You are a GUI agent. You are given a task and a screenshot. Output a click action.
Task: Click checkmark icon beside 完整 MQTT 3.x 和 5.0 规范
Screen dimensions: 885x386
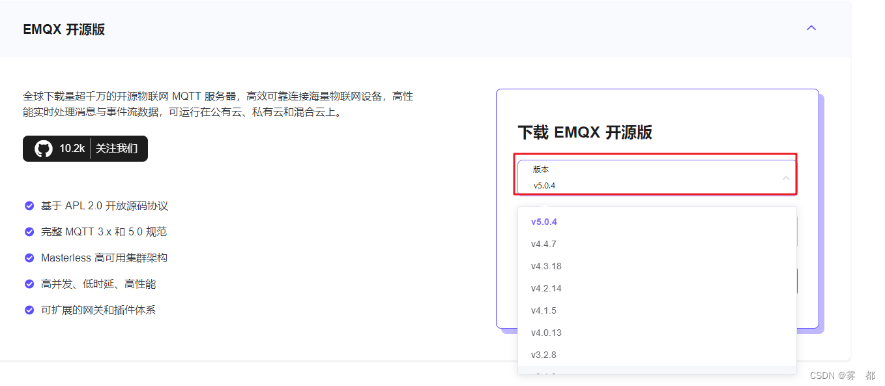point(29,231)
